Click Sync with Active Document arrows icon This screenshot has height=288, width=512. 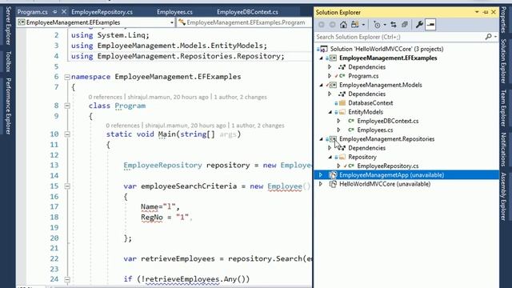pos(394,25)
